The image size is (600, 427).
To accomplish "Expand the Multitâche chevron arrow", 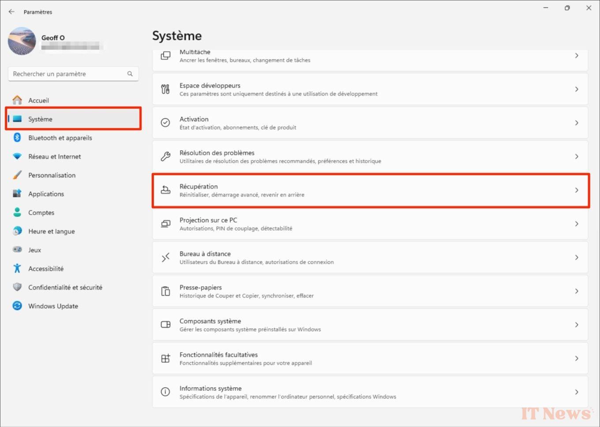I will click(x=576, y=56).
